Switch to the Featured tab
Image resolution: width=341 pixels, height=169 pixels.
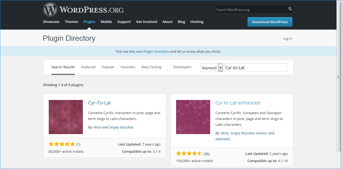[x=88, y=67]
